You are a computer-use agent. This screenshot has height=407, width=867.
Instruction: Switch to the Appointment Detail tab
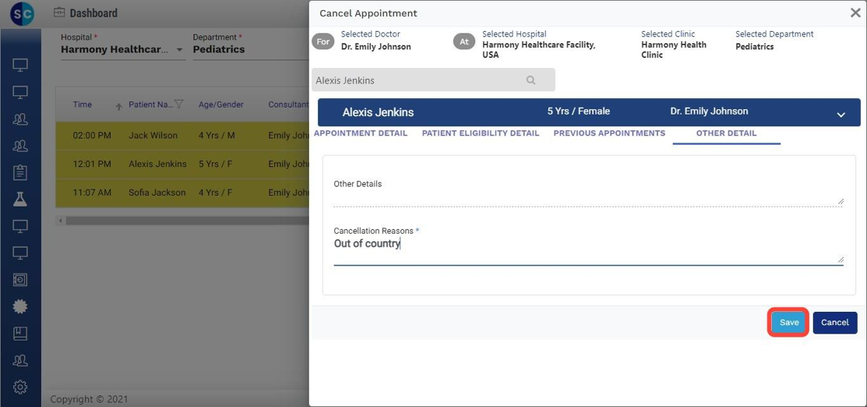361,133
